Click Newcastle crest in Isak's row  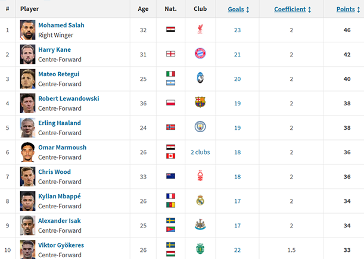pyautogui.click(x=200, y=224)
